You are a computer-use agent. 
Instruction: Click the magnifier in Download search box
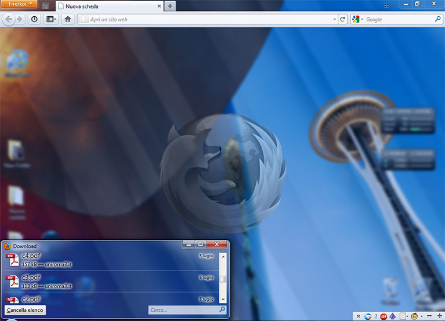point(222,309)
